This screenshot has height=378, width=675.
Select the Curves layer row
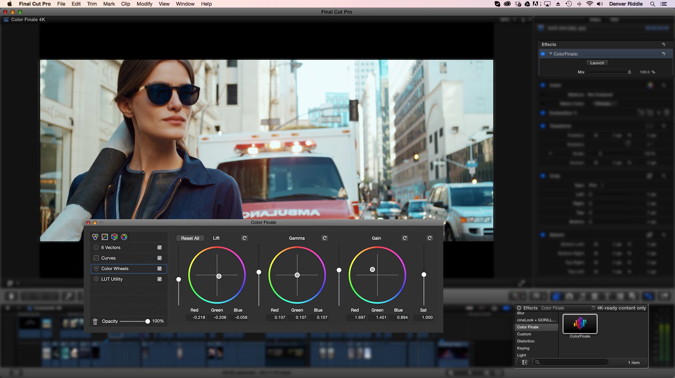coord(129,258)
